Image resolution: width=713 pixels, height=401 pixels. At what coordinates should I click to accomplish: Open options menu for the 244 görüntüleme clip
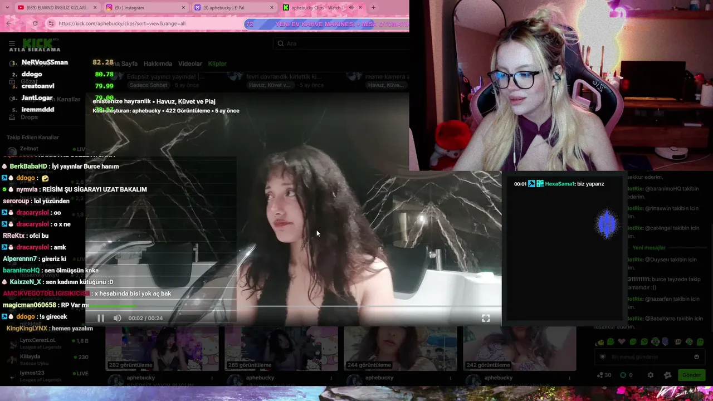(450, 378)
